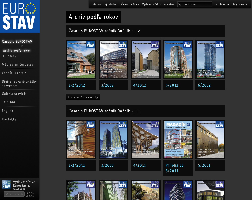Open the 3/2011 cover thumbnail
Viewport: 252px width, 200px height.
113,139
